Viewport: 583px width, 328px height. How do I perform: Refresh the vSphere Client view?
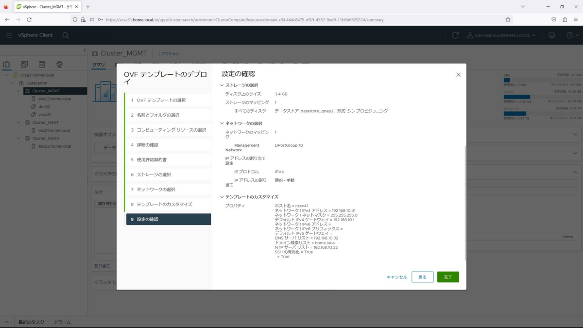pos(455,35)
